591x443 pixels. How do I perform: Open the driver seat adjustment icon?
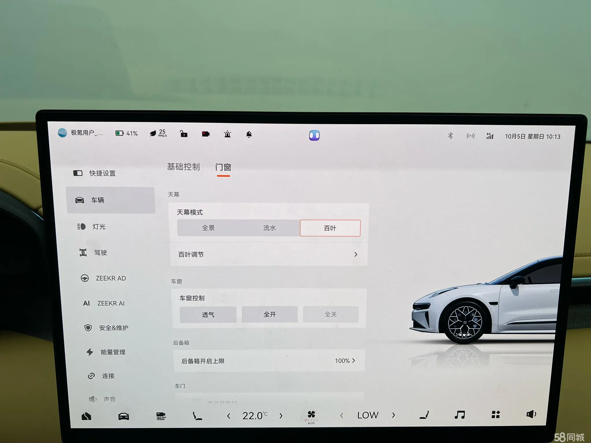click(x=197, y=416)
